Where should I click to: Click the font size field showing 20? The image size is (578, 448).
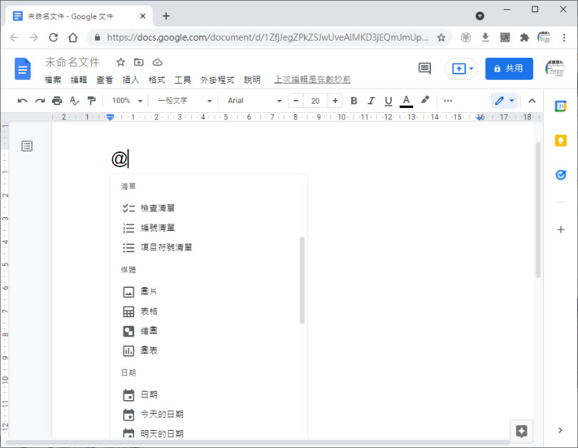tap(315, 101)
